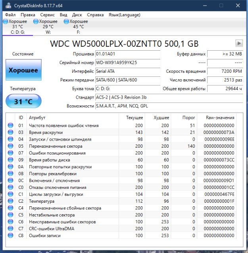Viewport: 248px width, 253px height.
Task: Click the Стандарт field ACS-2 | ACS-3 Revision 3b
Action: [169, 97]
